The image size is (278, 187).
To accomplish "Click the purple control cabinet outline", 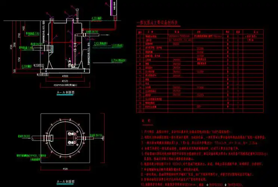I will coord(113,8).
